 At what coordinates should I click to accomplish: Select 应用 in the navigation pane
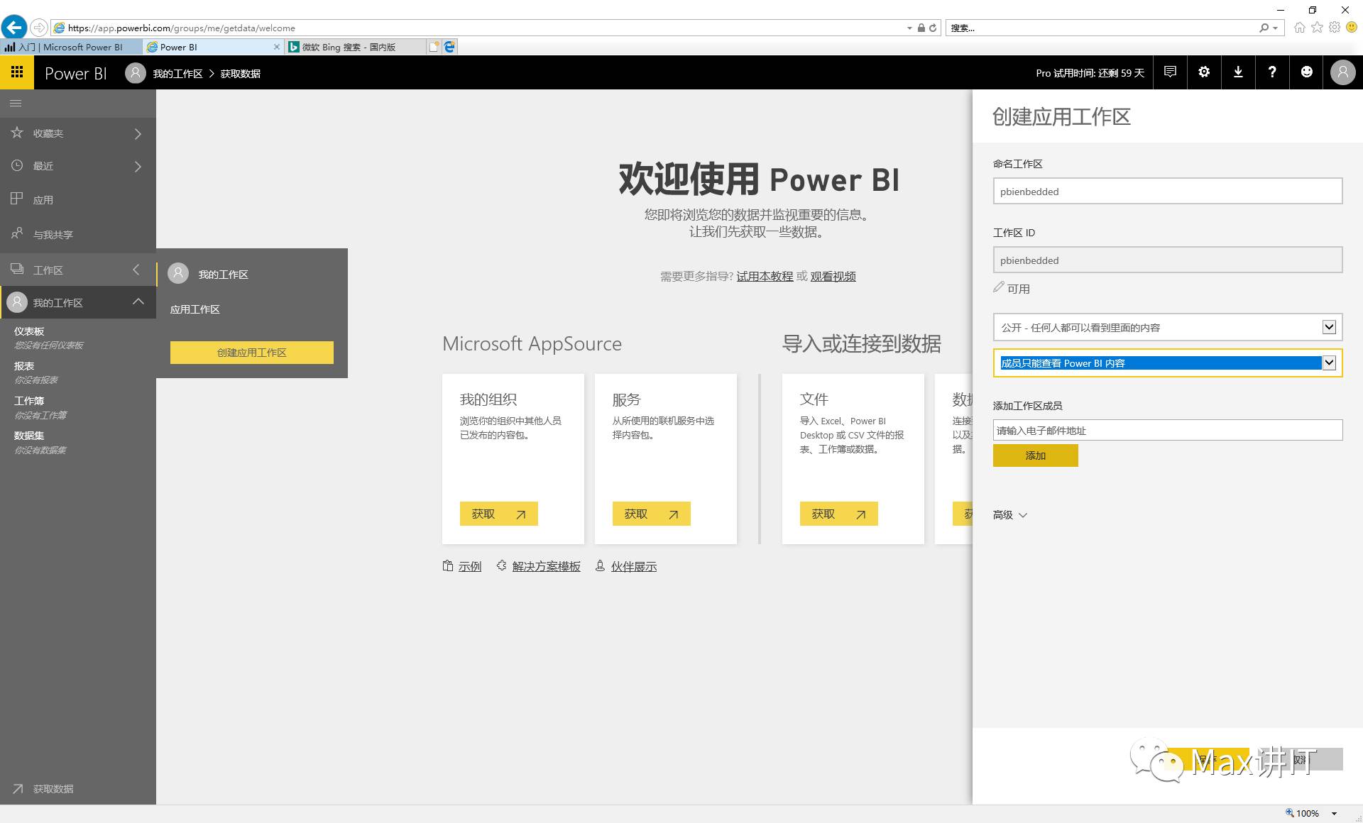coord(43,200)
